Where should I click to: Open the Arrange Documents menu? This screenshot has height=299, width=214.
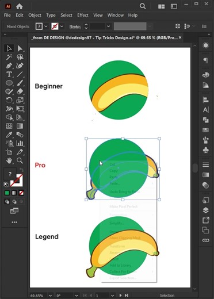click(161, 6)
